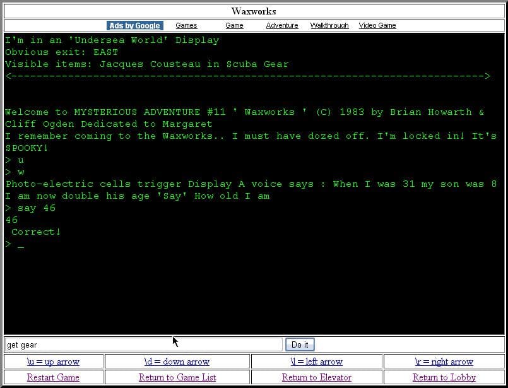508x388 pixels.
Task: Click the 'Visible items: Jacques Cousteau in Scuba Gear' line
Action: 147,64
